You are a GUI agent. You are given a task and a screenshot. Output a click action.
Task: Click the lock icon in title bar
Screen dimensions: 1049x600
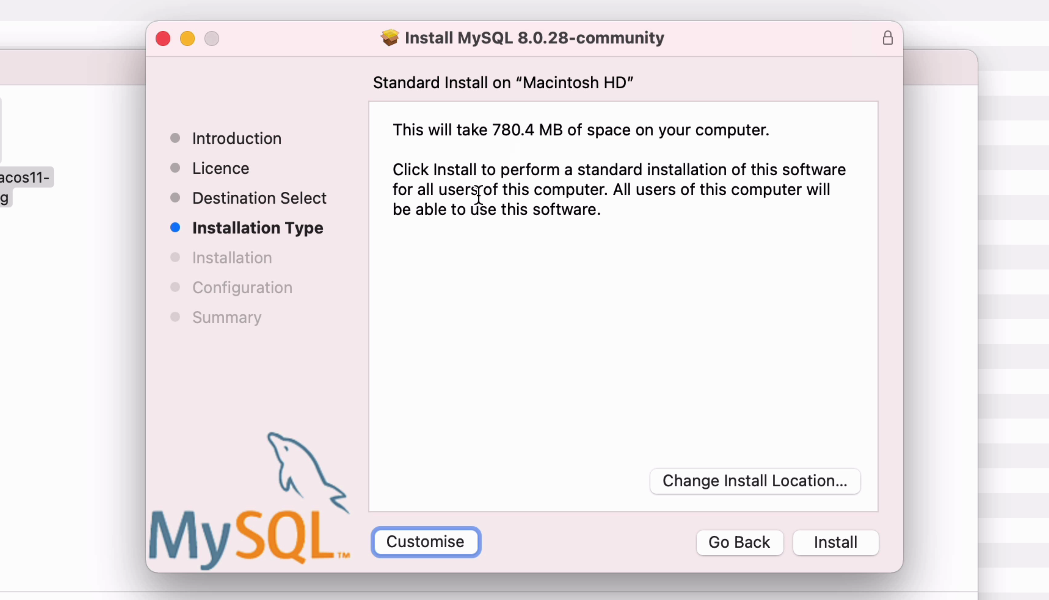click(888, 38)
